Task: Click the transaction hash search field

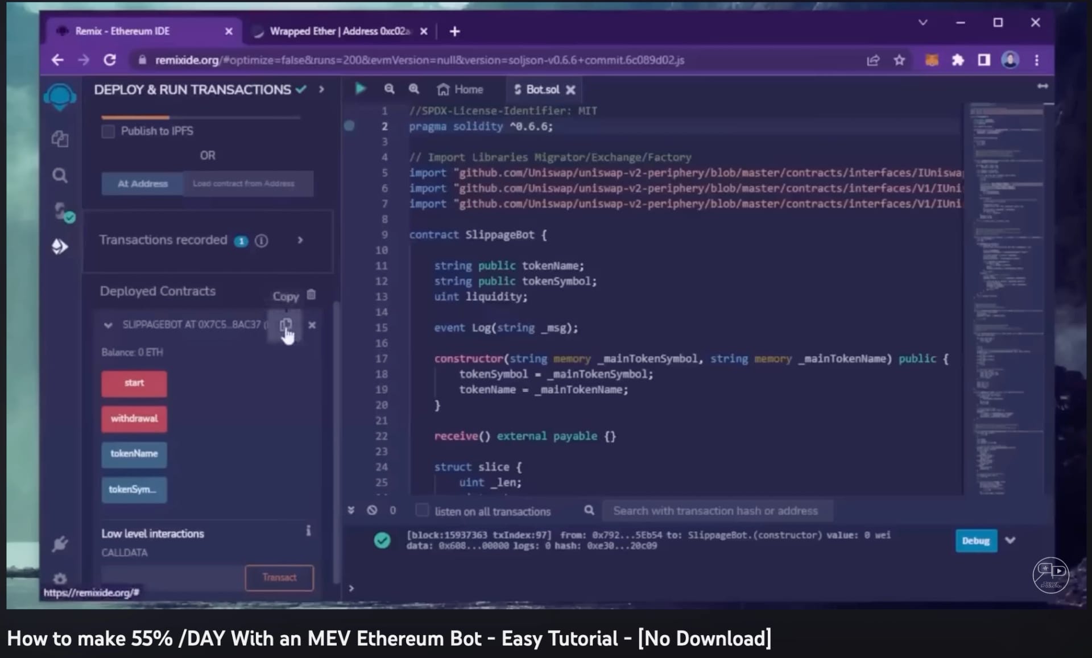Action: (x=715, y=511)
